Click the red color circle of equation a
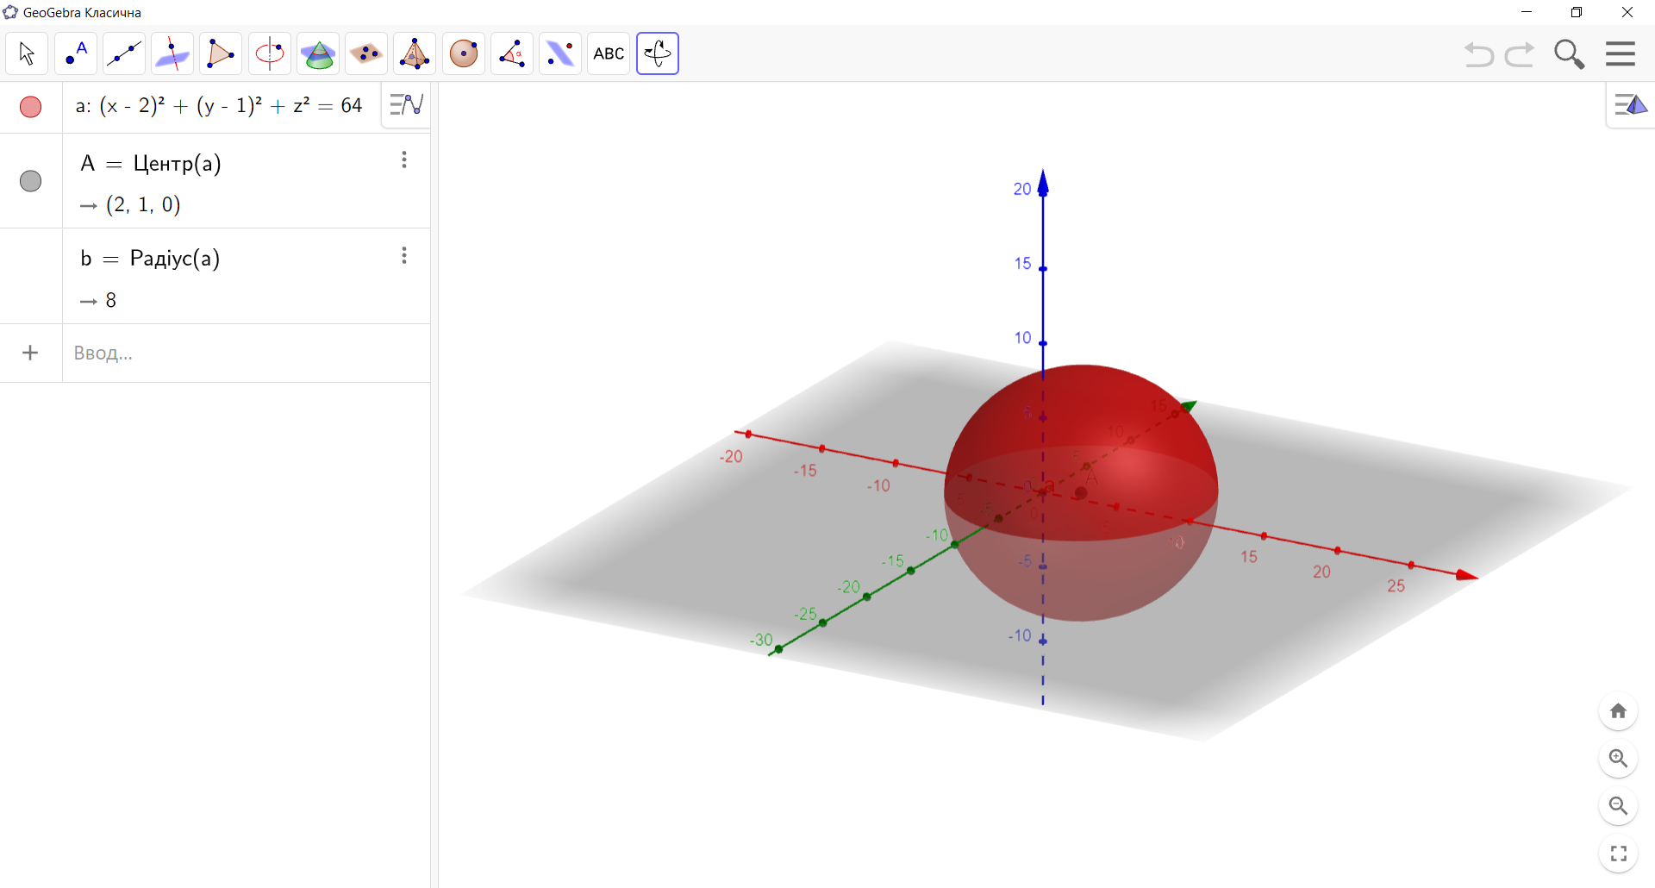This screenshot has width=1655, height=888. click(30, 107)
